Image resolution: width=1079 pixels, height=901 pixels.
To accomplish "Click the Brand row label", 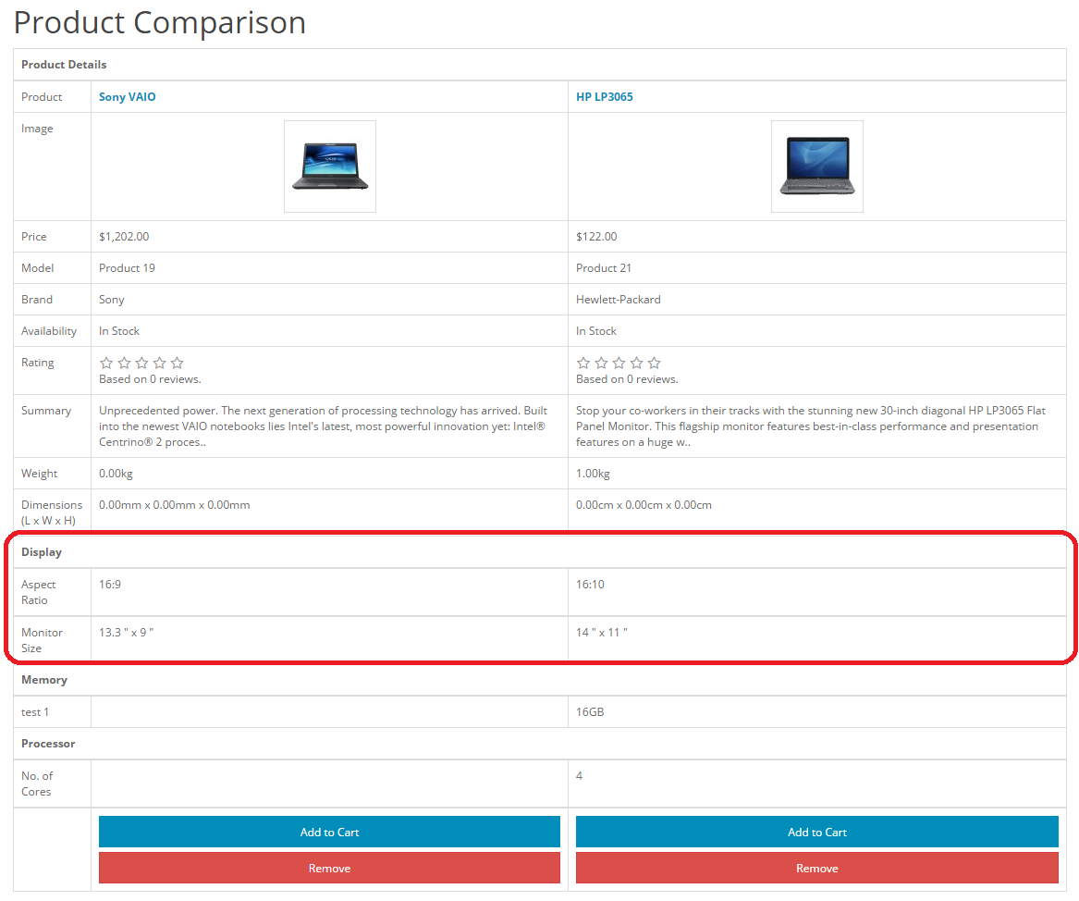I will point(36,300).
